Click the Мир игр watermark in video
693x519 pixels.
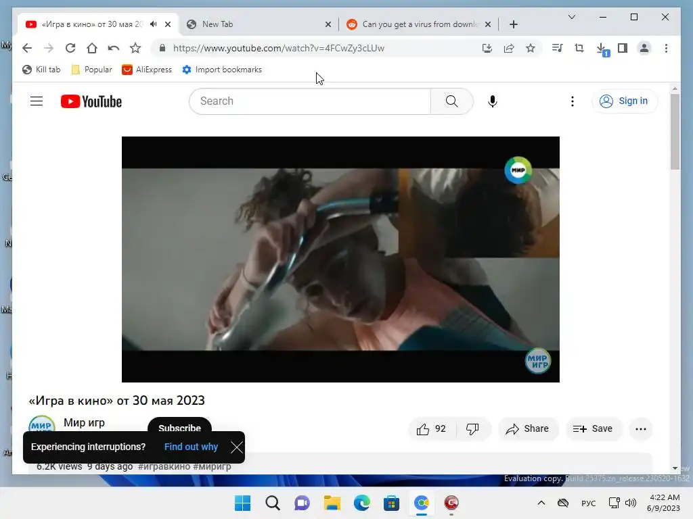tap(537, 361)
